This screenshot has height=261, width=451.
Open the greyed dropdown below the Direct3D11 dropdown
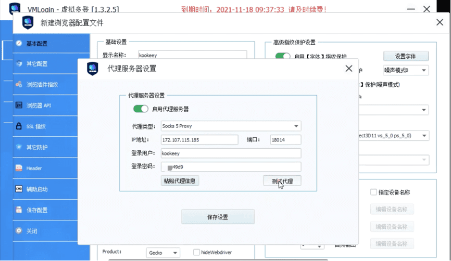(394, 160)
